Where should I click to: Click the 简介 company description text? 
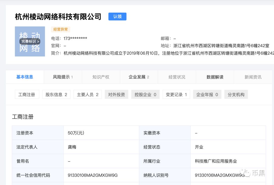point(169,53)
